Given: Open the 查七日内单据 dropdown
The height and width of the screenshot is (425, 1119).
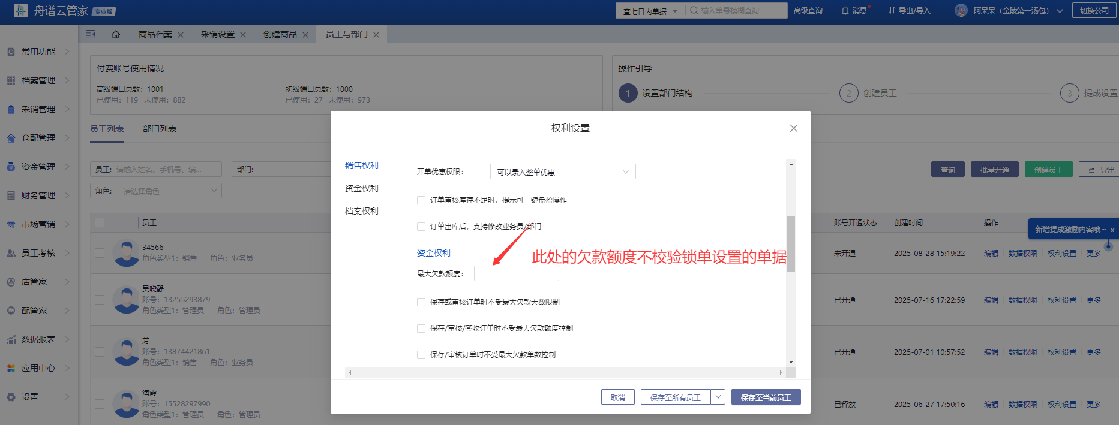Looking at the screenshot, I should pyautogui.click(x=650, y=11).
